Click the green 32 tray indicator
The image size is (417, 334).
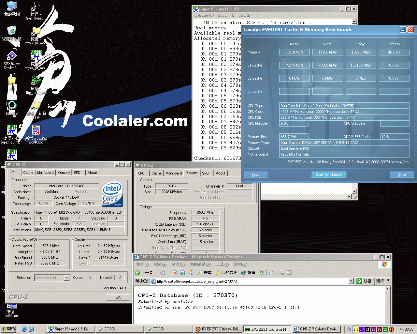385,329
